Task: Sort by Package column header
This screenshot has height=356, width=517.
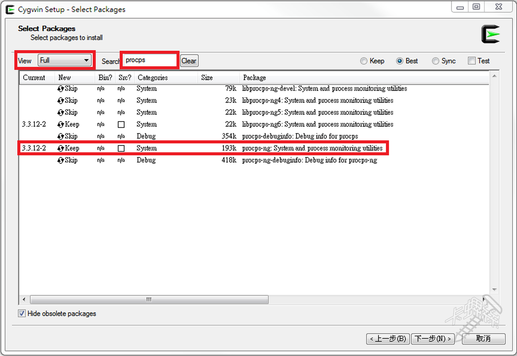Action: 254,78
